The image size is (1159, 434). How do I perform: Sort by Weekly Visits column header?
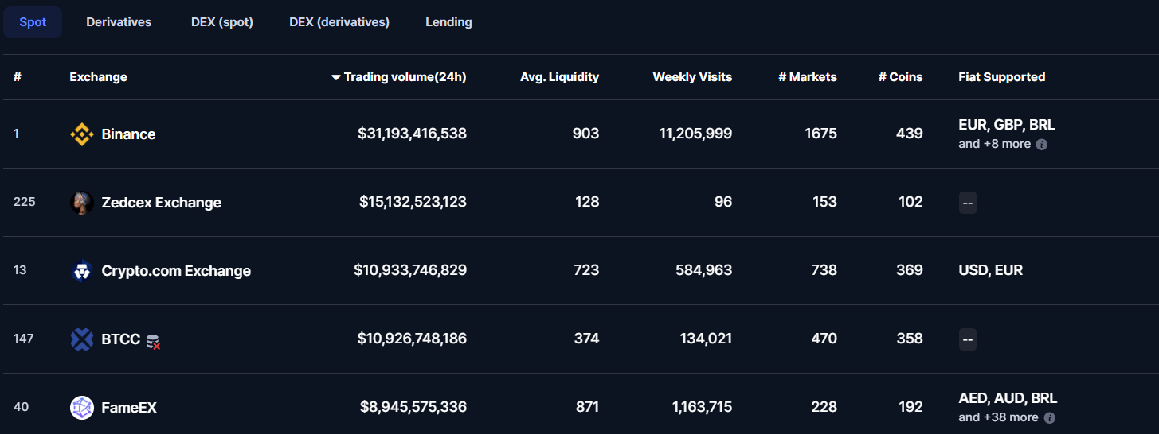click(x=692, y=77)
